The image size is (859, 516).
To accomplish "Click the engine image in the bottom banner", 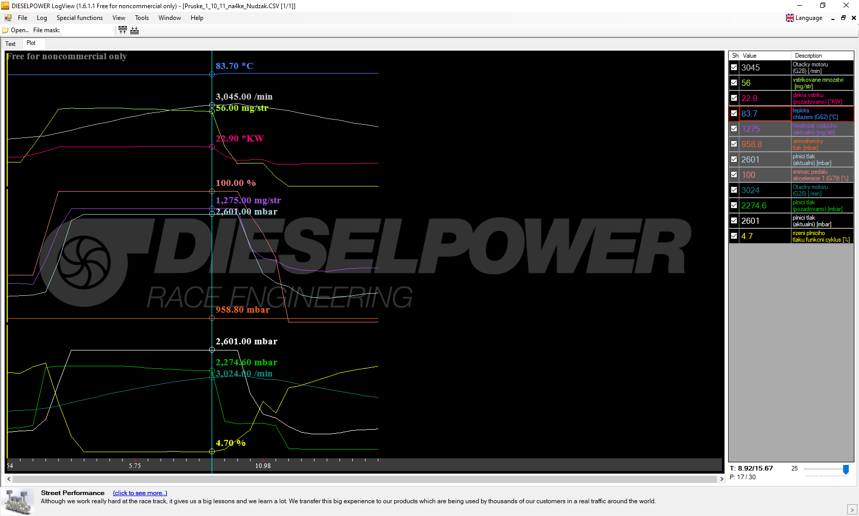I will pyautogui.click(x=18, y=501).
